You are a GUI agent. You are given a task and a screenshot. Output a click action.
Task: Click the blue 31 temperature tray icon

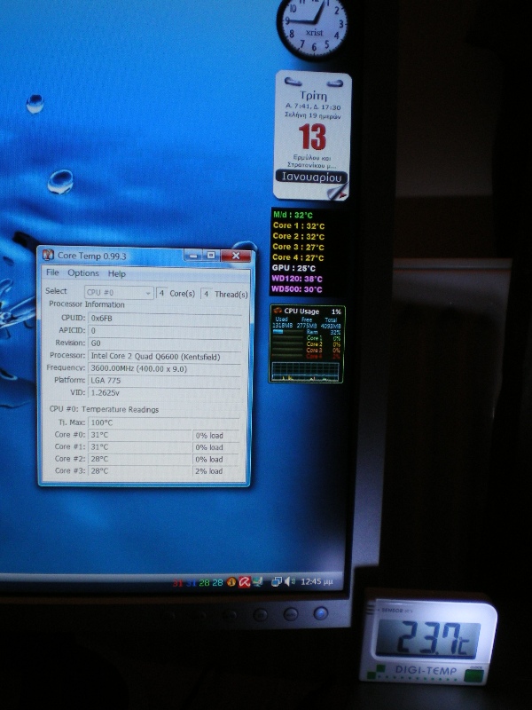tap(191, 583)
